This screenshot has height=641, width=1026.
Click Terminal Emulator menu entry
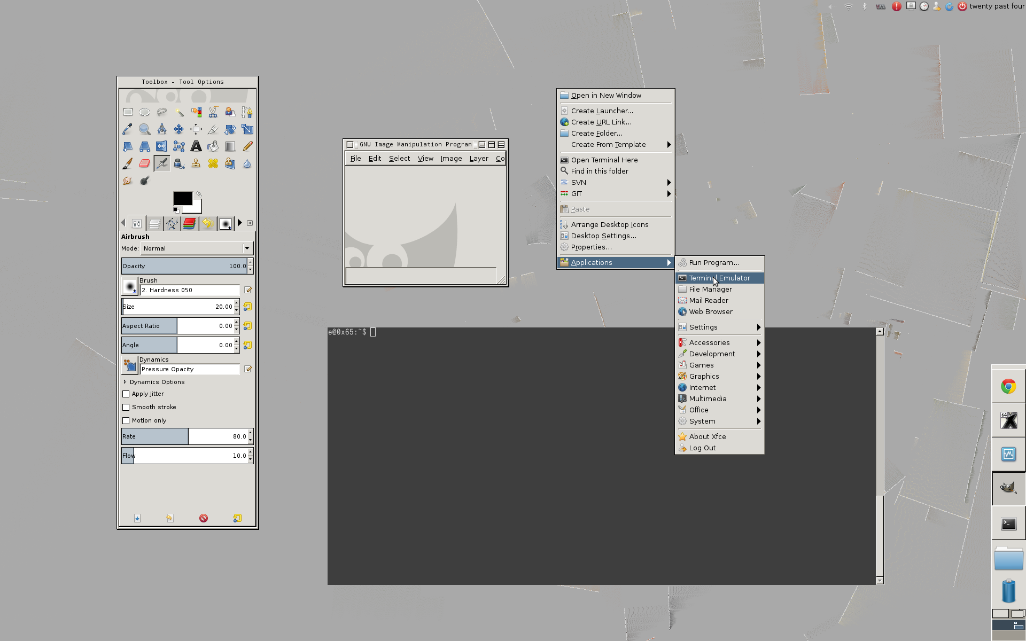(x=719, y=278)
